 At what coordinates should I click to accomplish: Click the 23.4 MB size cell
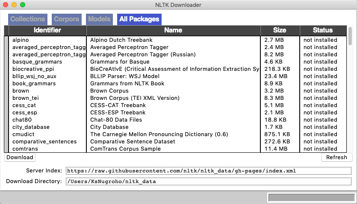pos(276,76)
